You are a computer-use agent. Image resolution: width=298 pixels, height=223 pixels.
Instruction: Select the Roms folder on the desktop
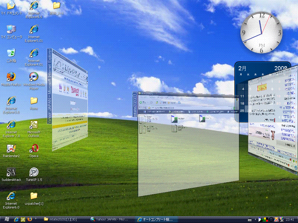pyautogui.click(x=34, y=101)
